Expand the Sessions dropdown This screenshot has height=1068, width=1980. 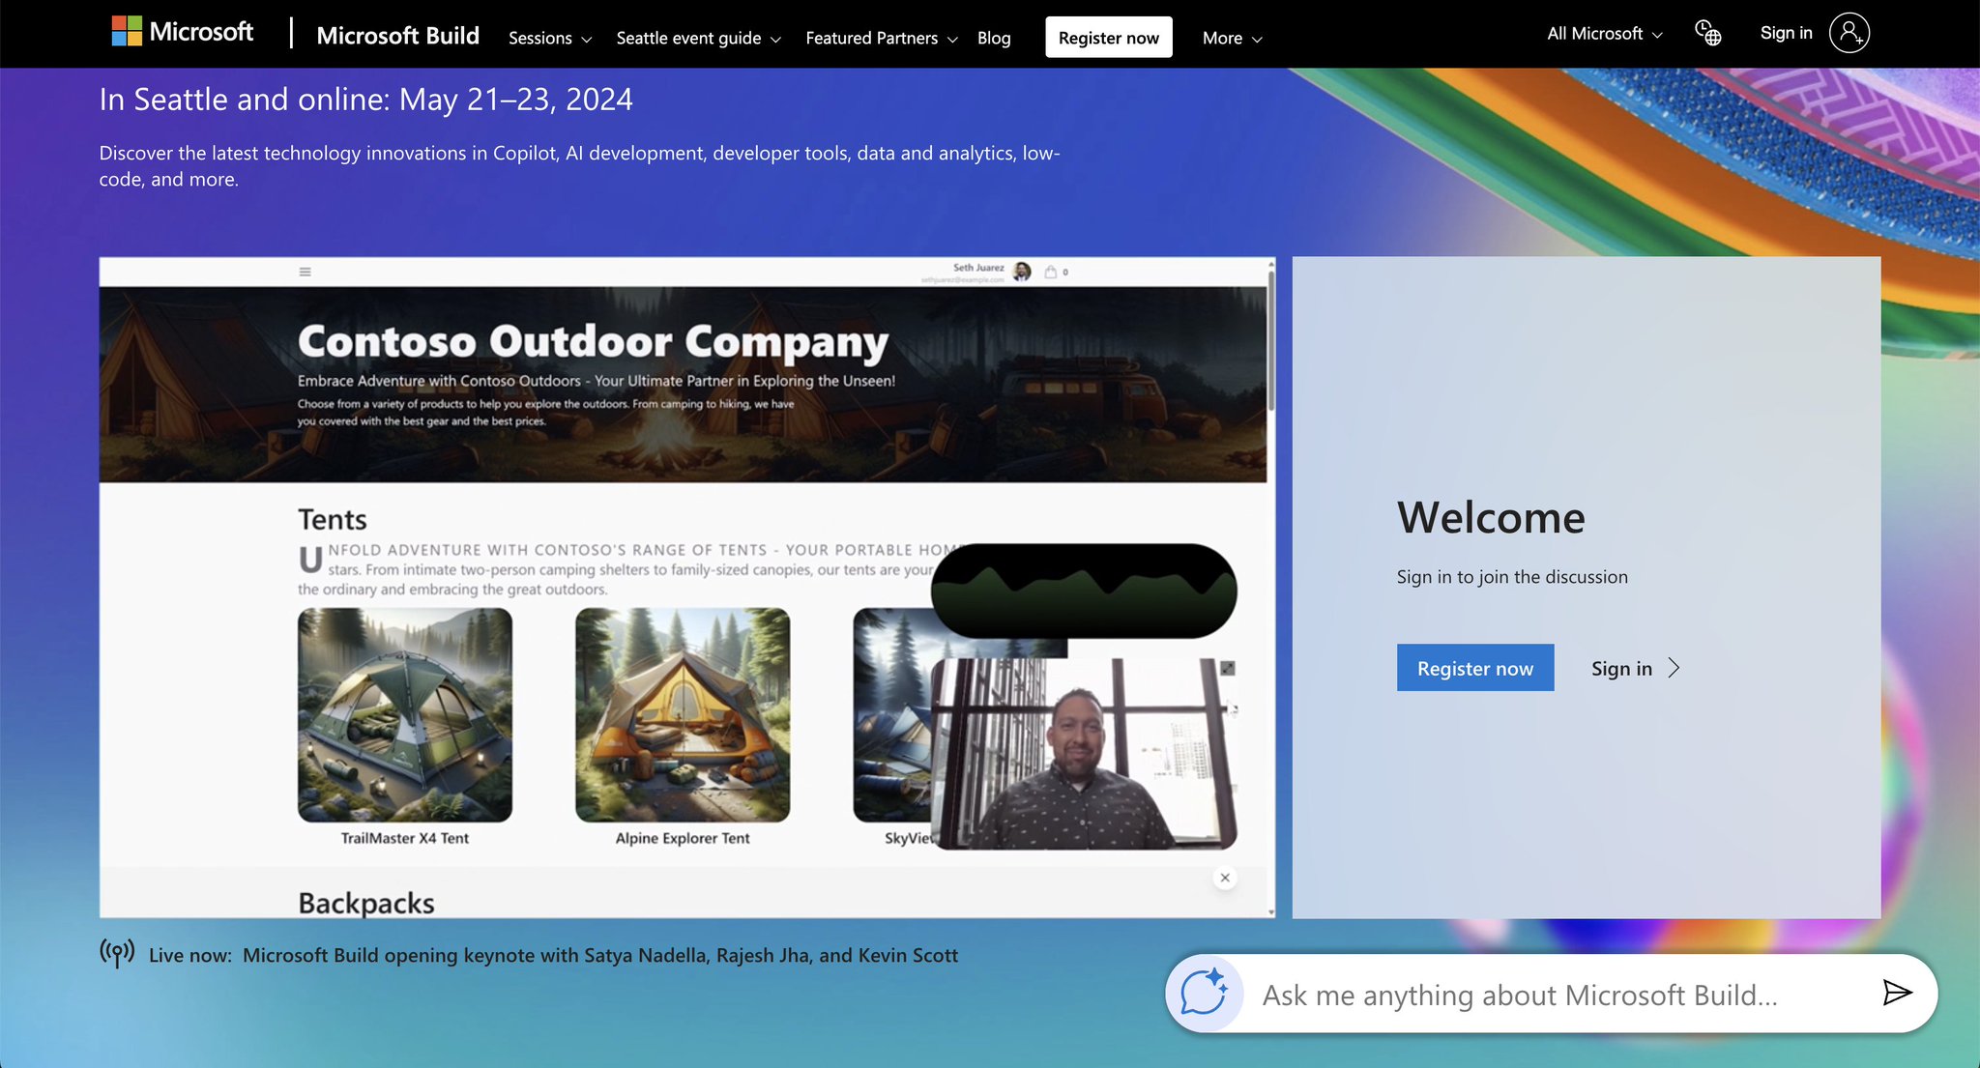[x=550, y=38]
